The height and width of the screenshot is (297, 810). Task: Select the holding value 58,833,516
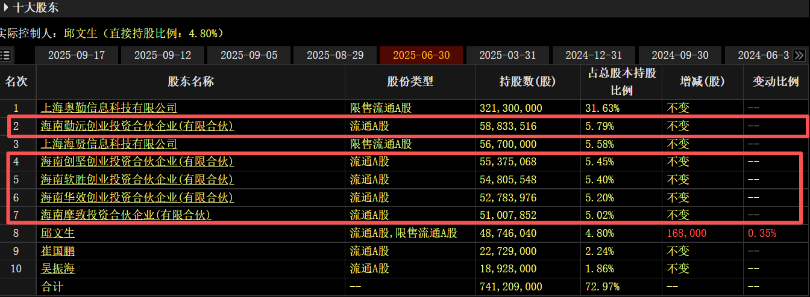(508, 126)
